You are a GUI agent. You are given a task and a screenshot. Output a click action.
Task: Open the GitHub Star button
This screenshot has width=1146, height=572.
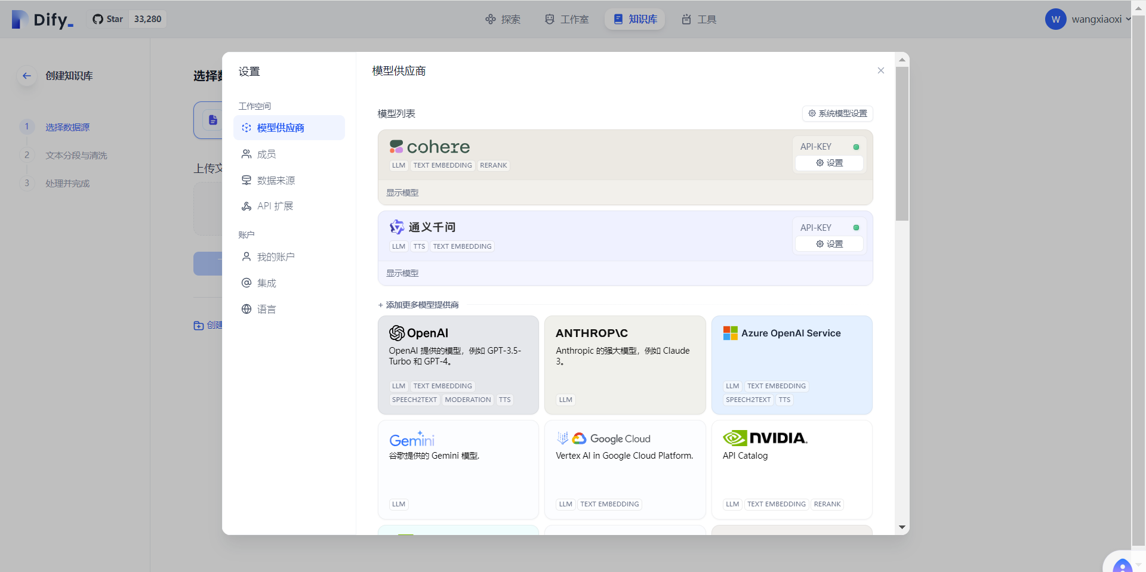[x=108, y=19]
